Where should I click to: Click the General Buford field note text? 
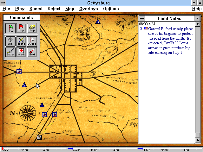click(171, 41)
